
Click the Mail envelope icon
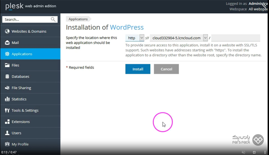[x=7, y=43]
